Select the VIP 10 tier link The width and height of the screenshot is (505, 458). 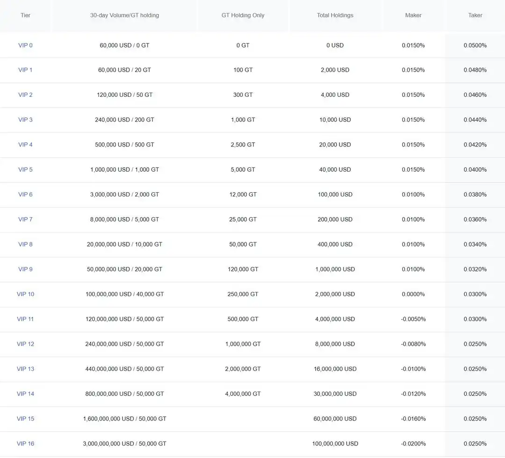click(25, 294)
